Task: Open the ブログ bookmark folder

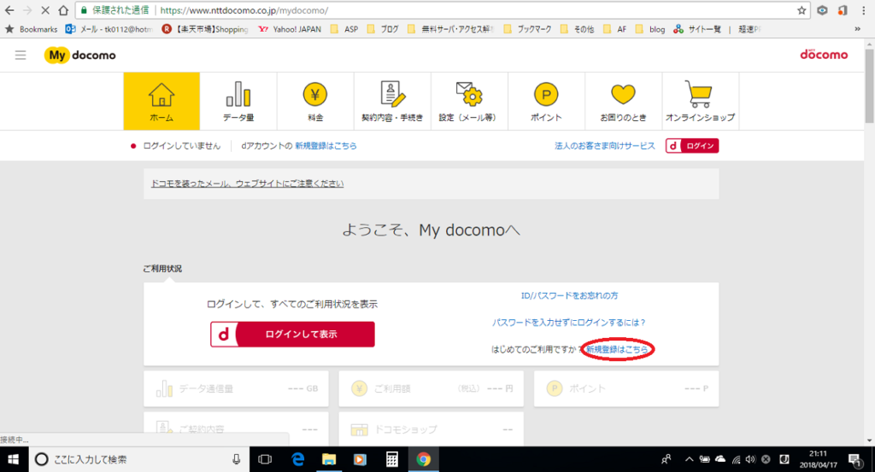Action: point(383,29)
